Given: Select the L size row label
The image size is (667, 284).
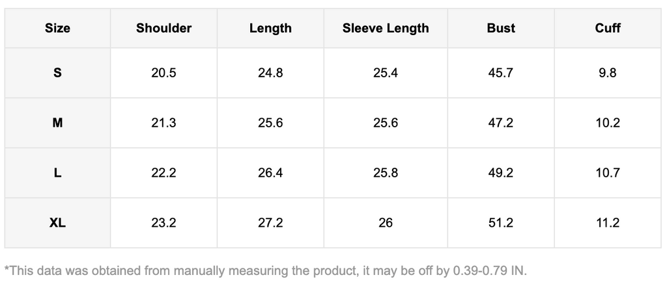Looking at the screenshot, I should [x=57, y=173].
